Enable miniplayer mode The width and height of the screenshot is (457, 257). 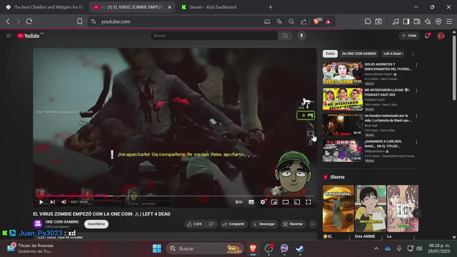click(x=274, y=202)
